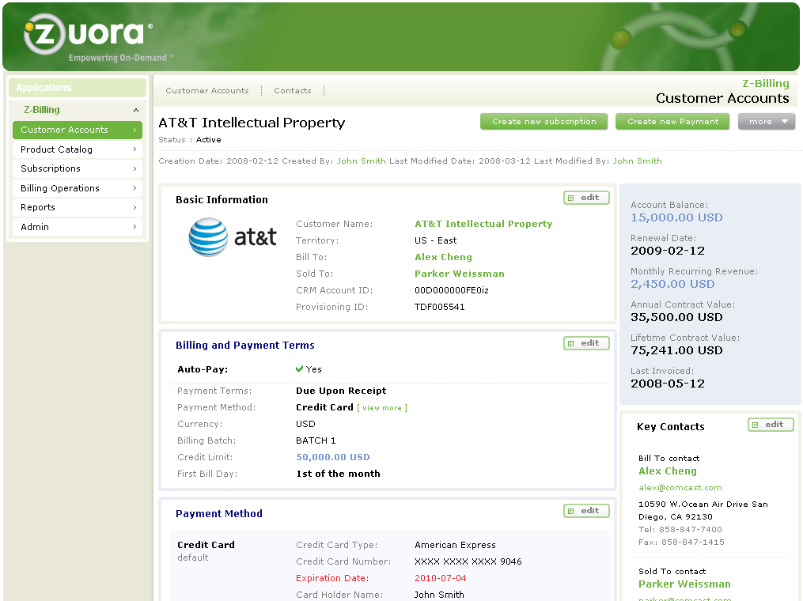
Task: Click Payment Terms Due Upon Receipt
Action: pos(341,391)
